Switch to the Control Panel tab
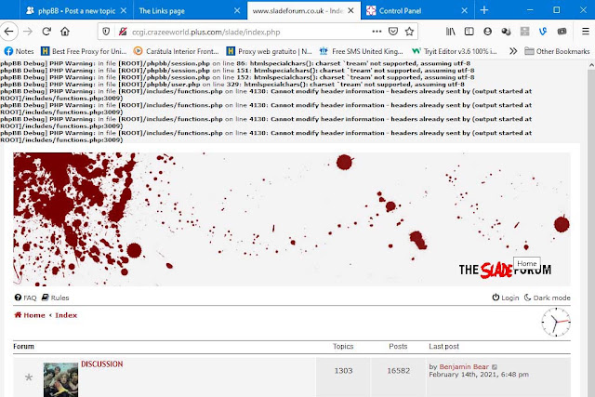 (412, 10)
